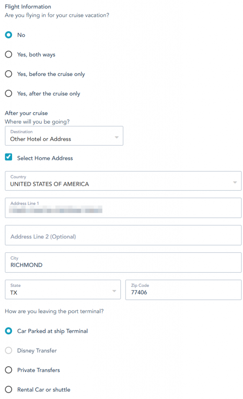The image size is (243, 399).
Task: Choose the Private Transfers option
Action: pyautogui.click(x=9, y=370)
